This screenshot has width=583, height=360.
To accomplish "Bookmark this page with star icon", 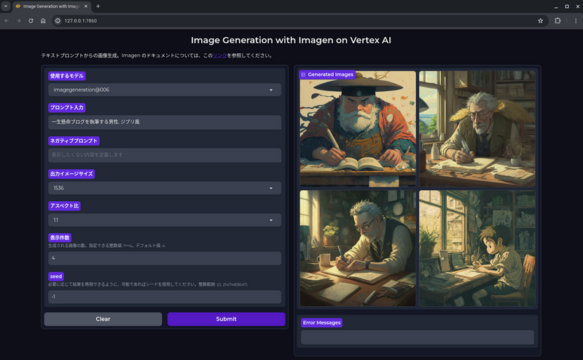I will point(540,21).
